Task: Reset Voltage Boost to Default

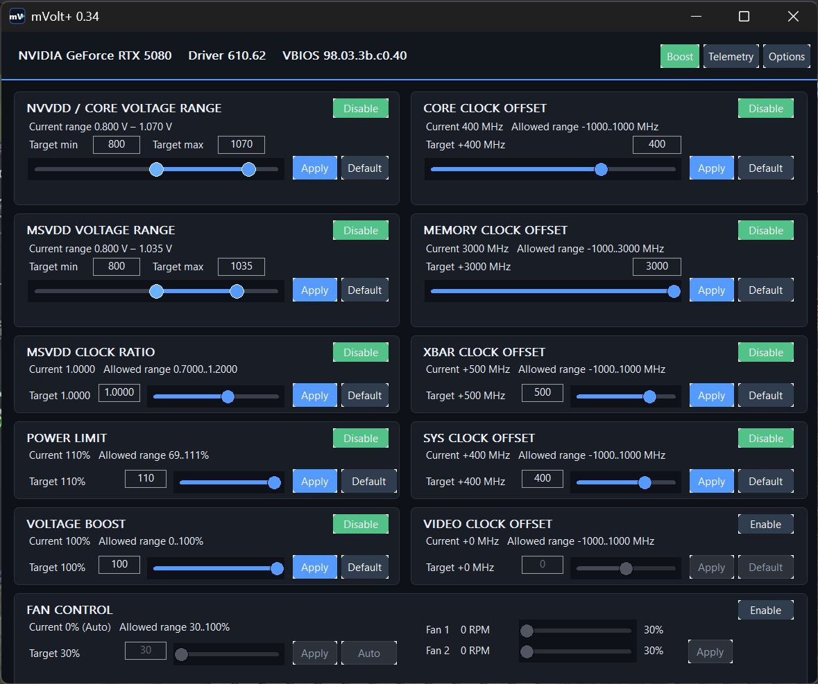Action: 365,567
